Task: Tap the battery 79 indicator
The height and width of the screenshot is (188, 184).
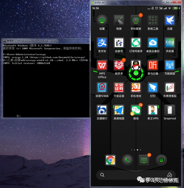Action: 175,8
